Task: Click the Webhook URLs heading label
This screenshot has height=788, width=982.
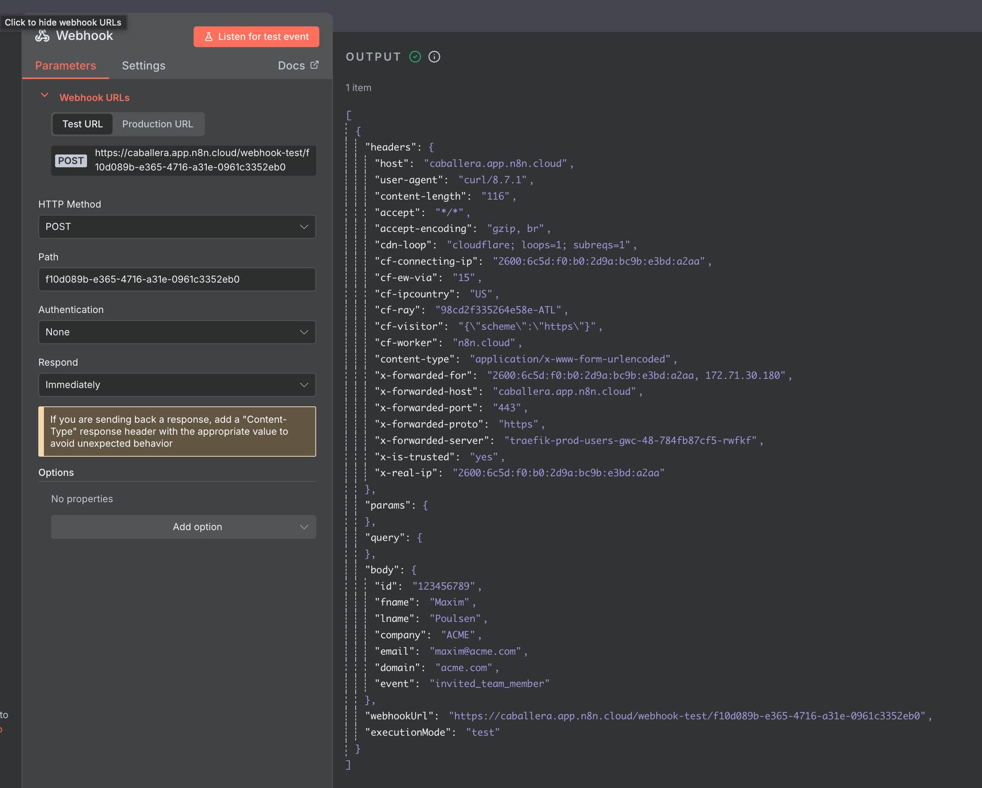Action: (x=94, y=98)
